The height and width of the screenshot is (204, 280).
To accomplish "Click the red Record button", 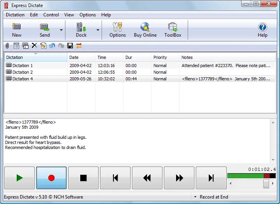I will tap(51, 178).
